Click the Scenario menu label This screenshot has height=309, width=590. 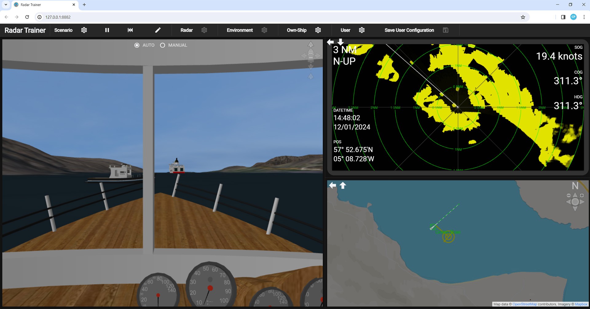[x=63, y=30]
